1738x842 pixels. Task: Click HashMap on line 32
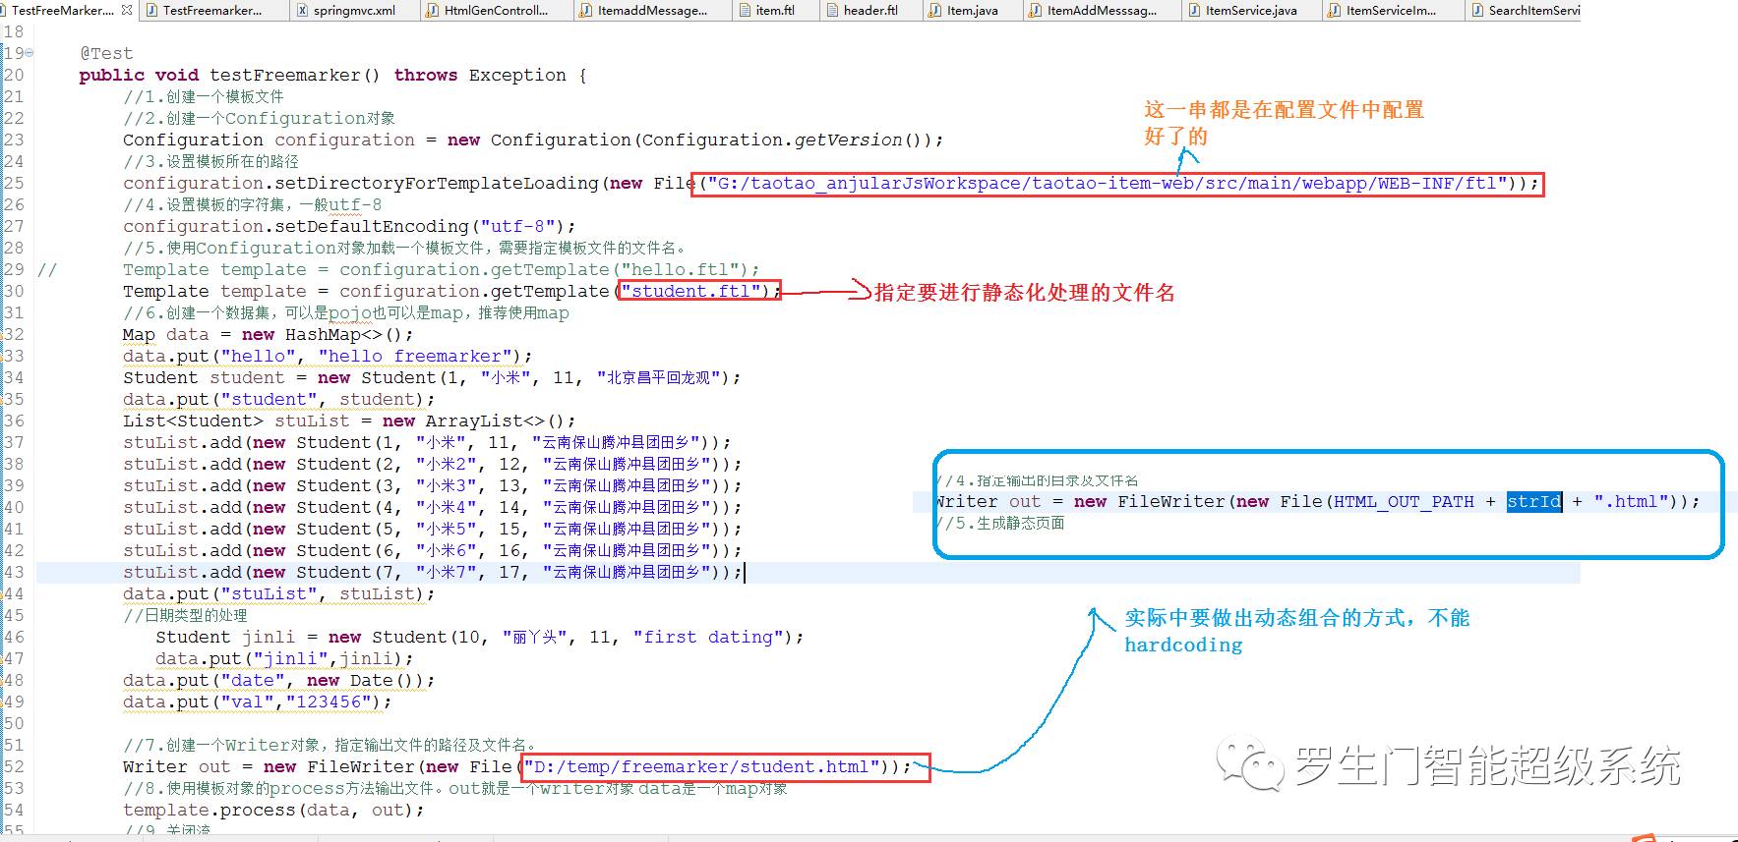coord(323,334)
